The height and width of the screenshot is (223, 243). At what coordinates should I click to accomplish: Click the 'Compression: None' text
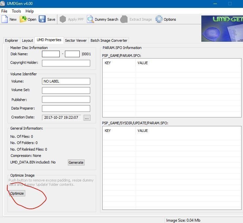(x=26, y=156)
